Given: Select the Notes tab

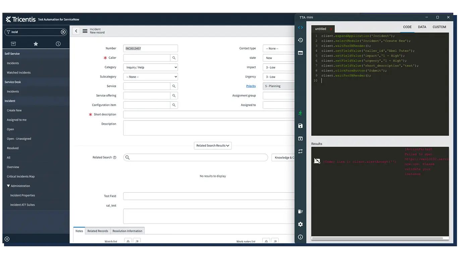Looking at the screenshot, I should (79, 231).
